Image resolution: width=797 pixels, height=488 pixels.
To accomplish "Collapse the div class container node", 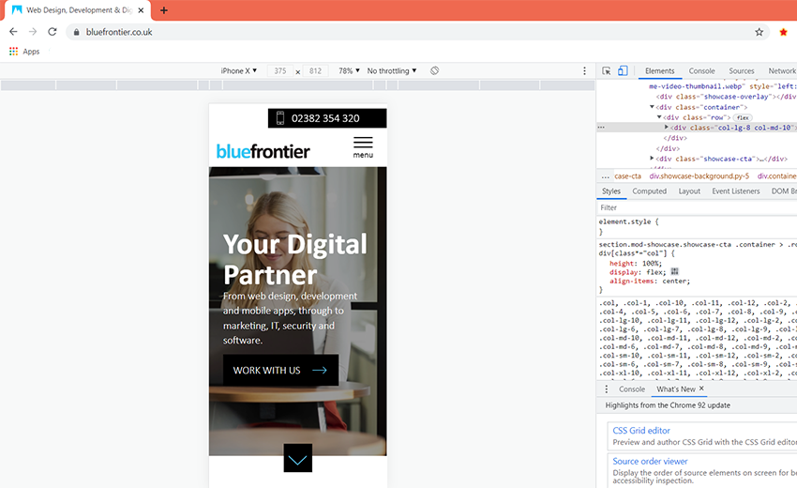I will [x=653, y=107].
